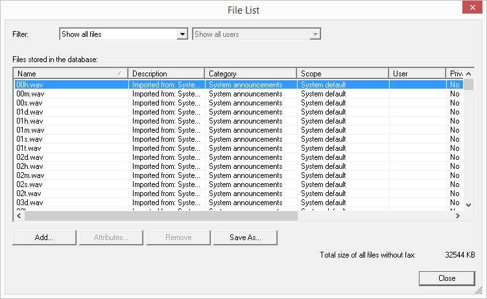The image size is (487, 299).
Task: Select the 00h.wav file row
Action: [30, 85]
